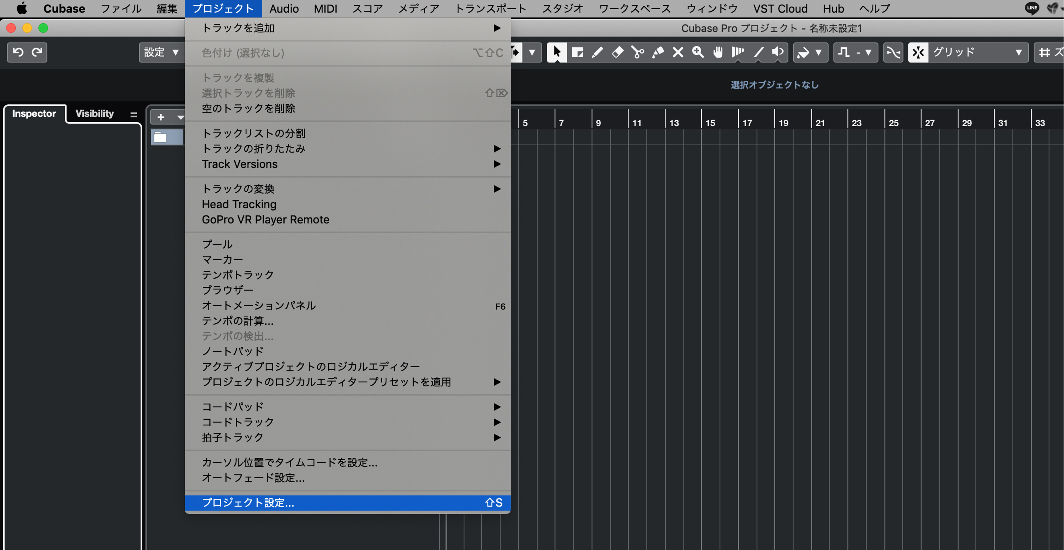Open オートメーションパネル from menu
Viewport: 1064px width, 550px height.
point(347,306)
